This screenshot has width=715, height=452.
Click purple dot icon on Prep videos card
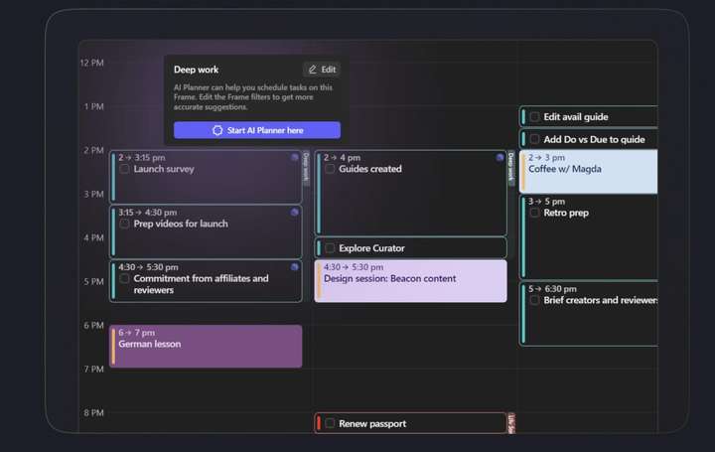[x=295, y=212]
